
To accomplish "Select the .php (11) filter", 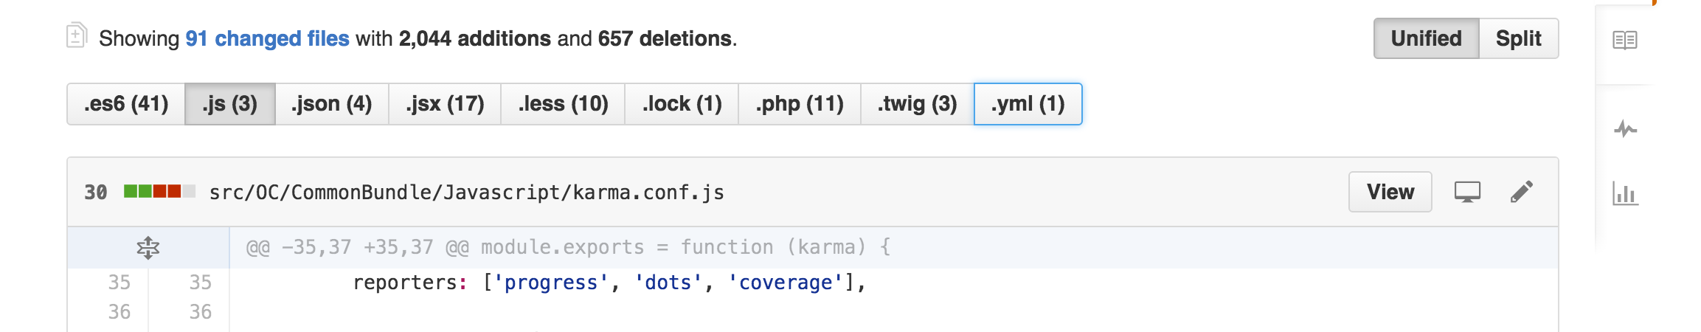I will click(x=800, y=104).
